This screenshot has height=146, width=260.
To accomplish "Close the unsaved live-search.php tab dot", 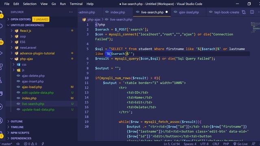I will [167, 12].
